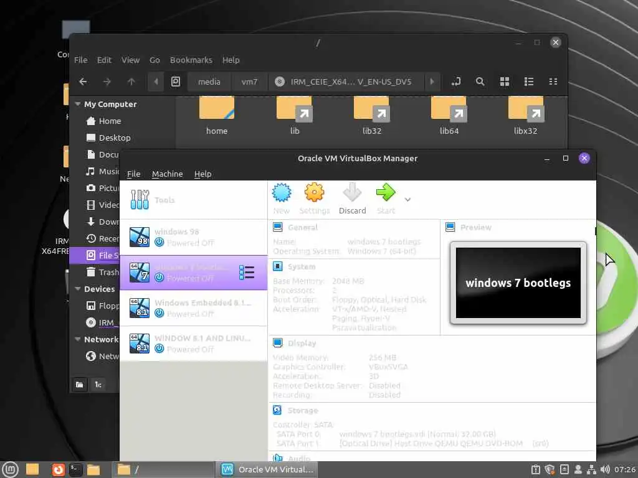Screen dimensions: 638x478
Task: Select Tools in VirtualBox sidebar
Action: [x=194, y=200]
